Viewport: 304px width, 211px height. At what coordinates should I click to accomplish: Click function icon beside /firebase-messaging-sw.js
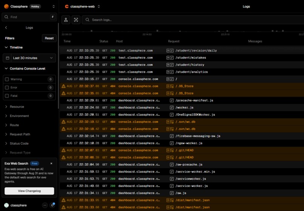point(172,136)
